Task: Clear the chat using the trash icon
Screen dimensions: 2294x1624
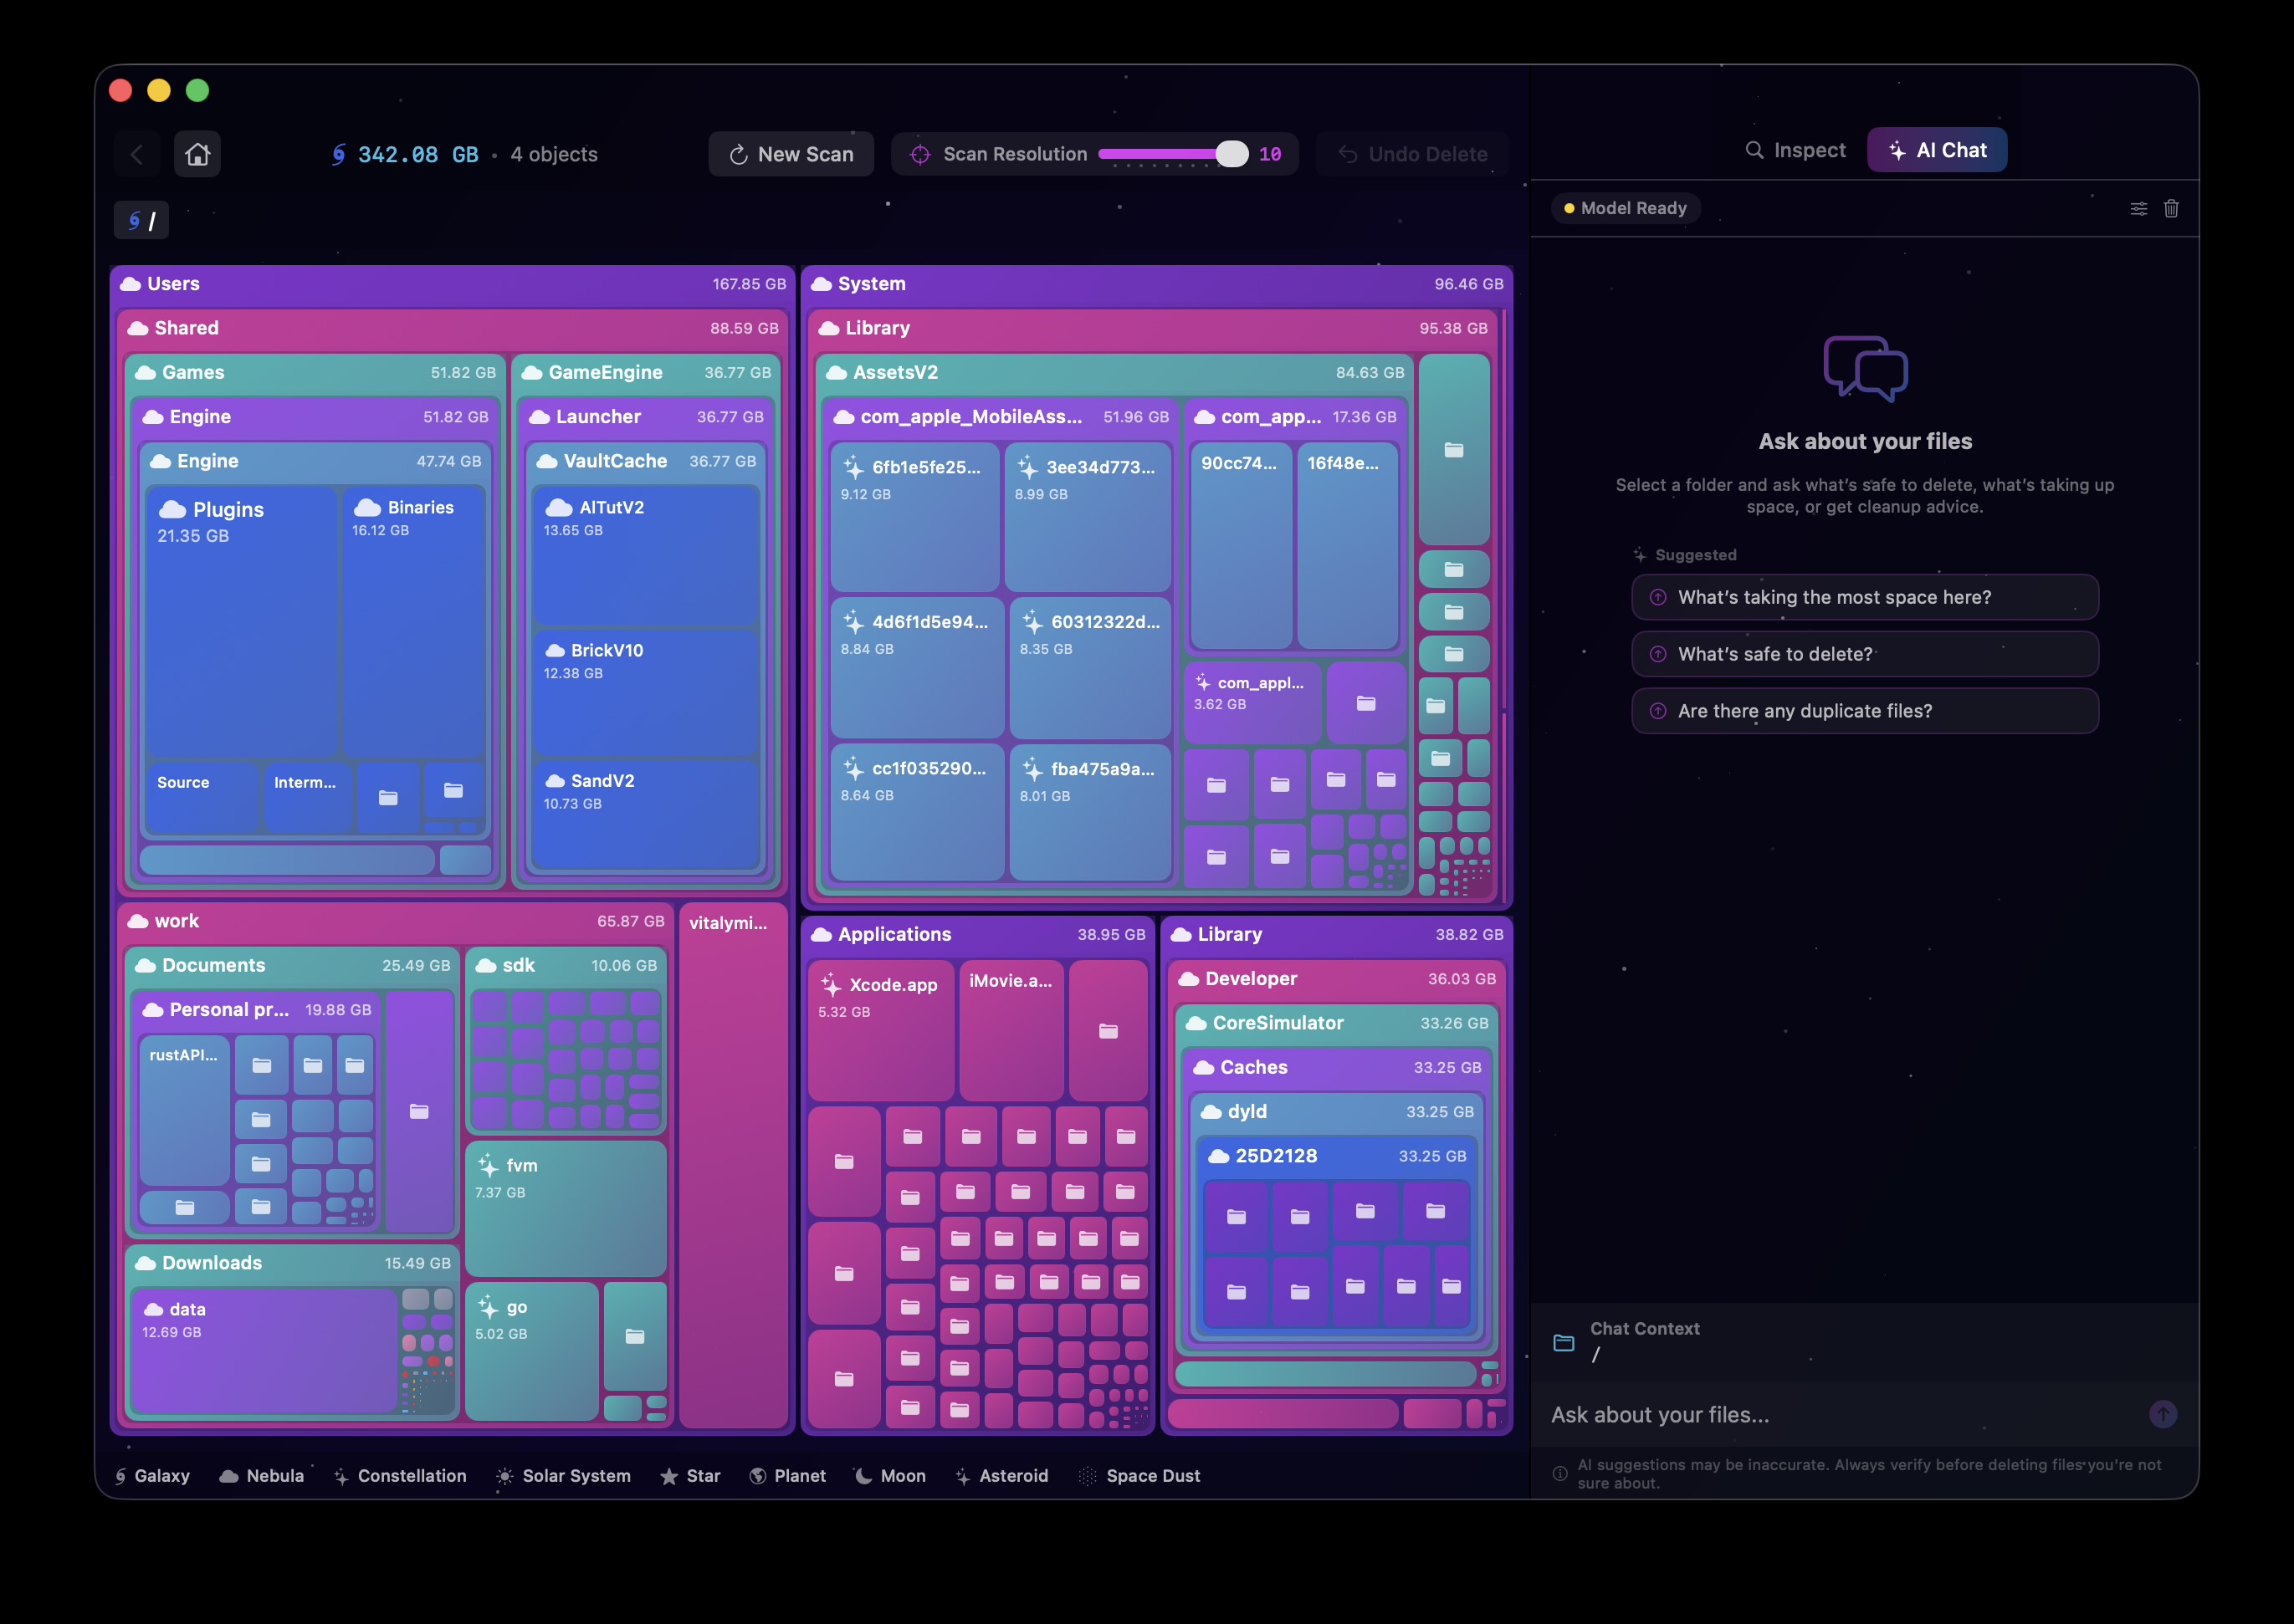Action: 2171,208
